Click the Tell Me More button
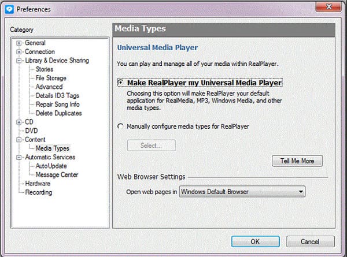The height and width of the screenshot is (257, 347). 297,161
